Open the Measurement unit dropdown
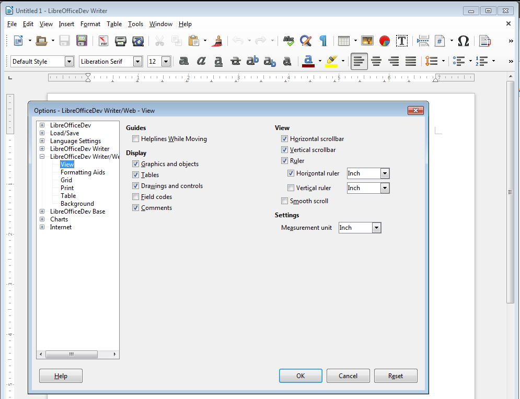 [376, 228]
